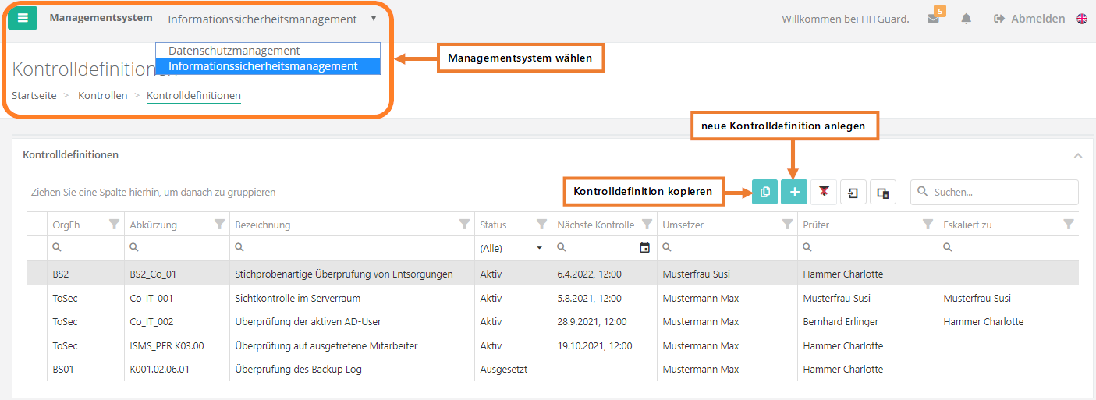The image size is (1096, 400).
Task: Clear filters using the red filter icon
Action: [824, 193]
